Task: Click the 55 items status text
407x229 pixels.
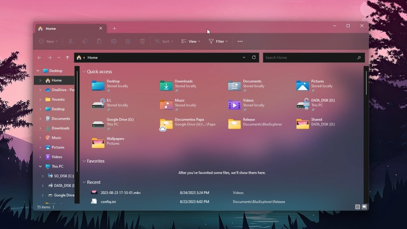Action: (x=44, y=207)
